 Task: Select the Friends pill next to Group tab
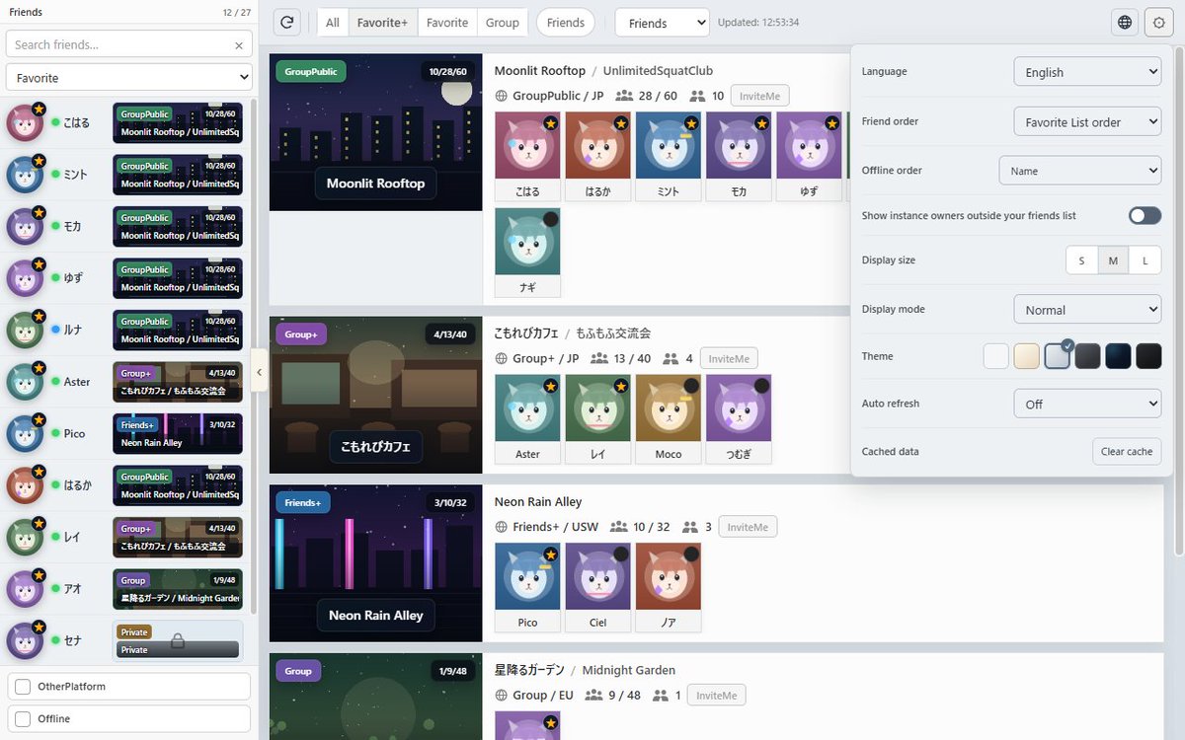pyautogui.click(x=566, y=23)
